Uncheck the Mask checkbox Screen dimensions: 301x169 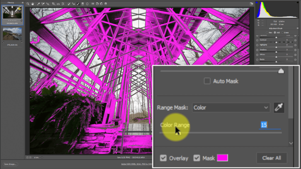(x=197, y=158)
